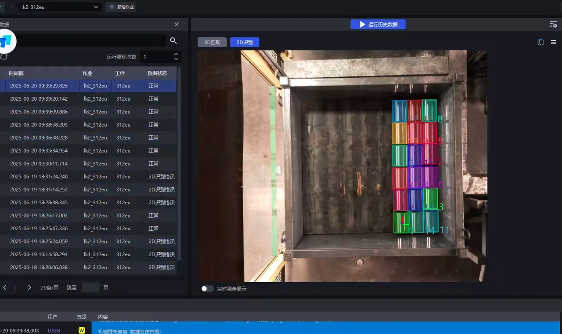Click the refresh icon below the logo
The image size is (562, 334).
pos(4,57)
